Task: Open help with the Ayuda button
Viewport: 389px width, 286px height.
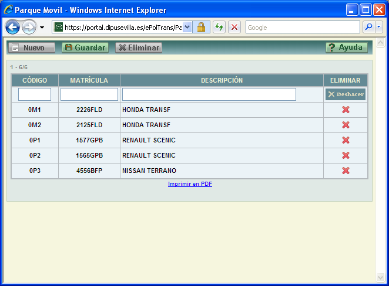Action: coord(347,47)
